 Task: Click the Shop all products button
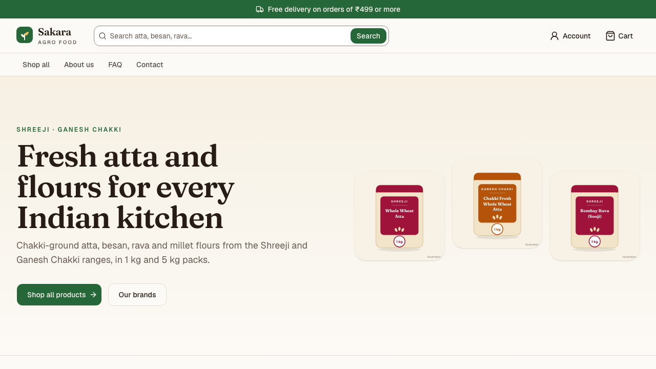pyautogui.click(x=59, y=295)
